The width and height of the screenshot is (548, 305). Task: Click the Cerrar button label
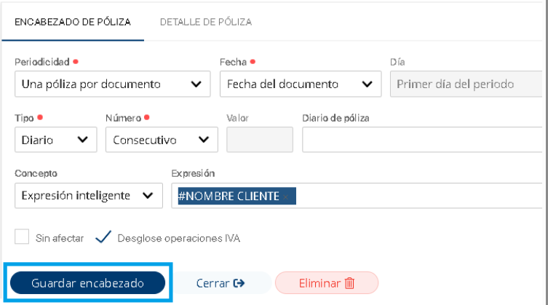tap(213, 283)
